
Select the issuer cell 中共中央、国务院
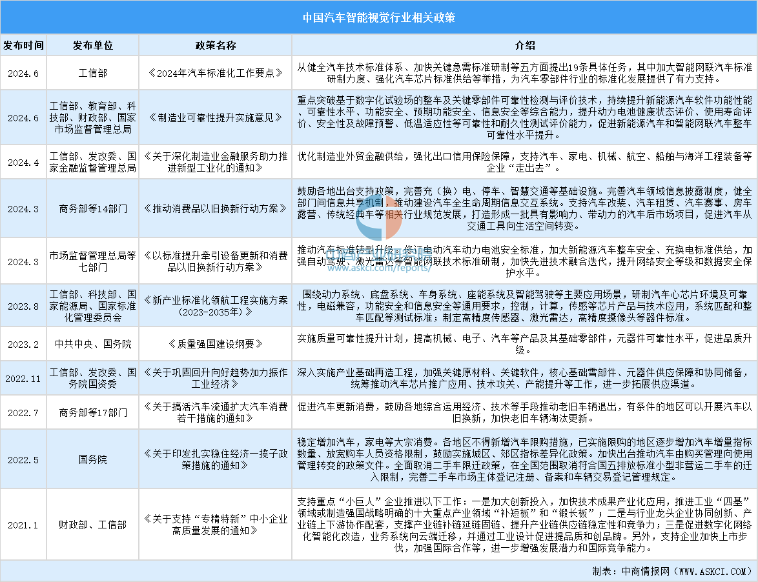(93, 344)
